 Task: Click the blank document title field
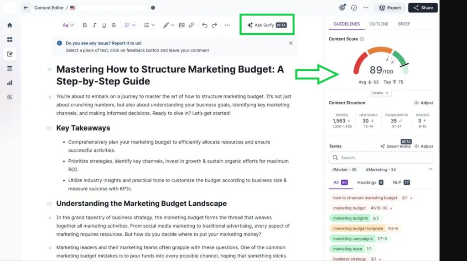(x=113, y=8)
